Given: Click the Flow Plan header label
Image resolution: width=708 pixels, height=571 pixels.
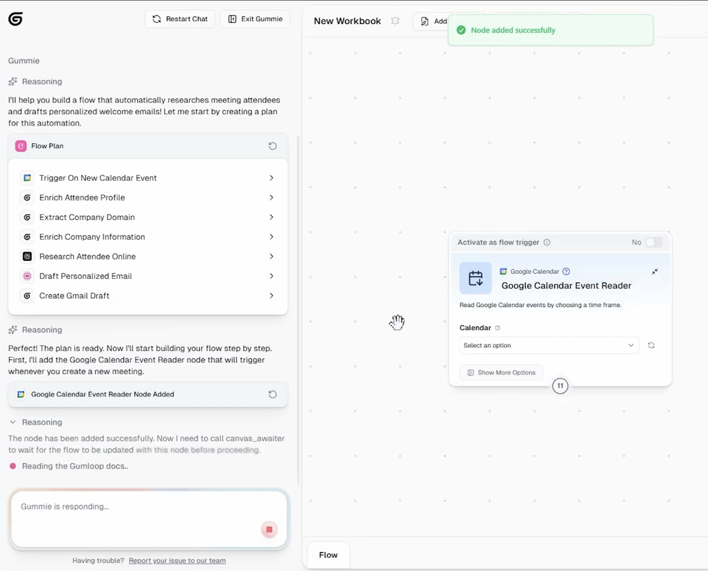Looking at the screenshot, I should (x=47, y=146).
